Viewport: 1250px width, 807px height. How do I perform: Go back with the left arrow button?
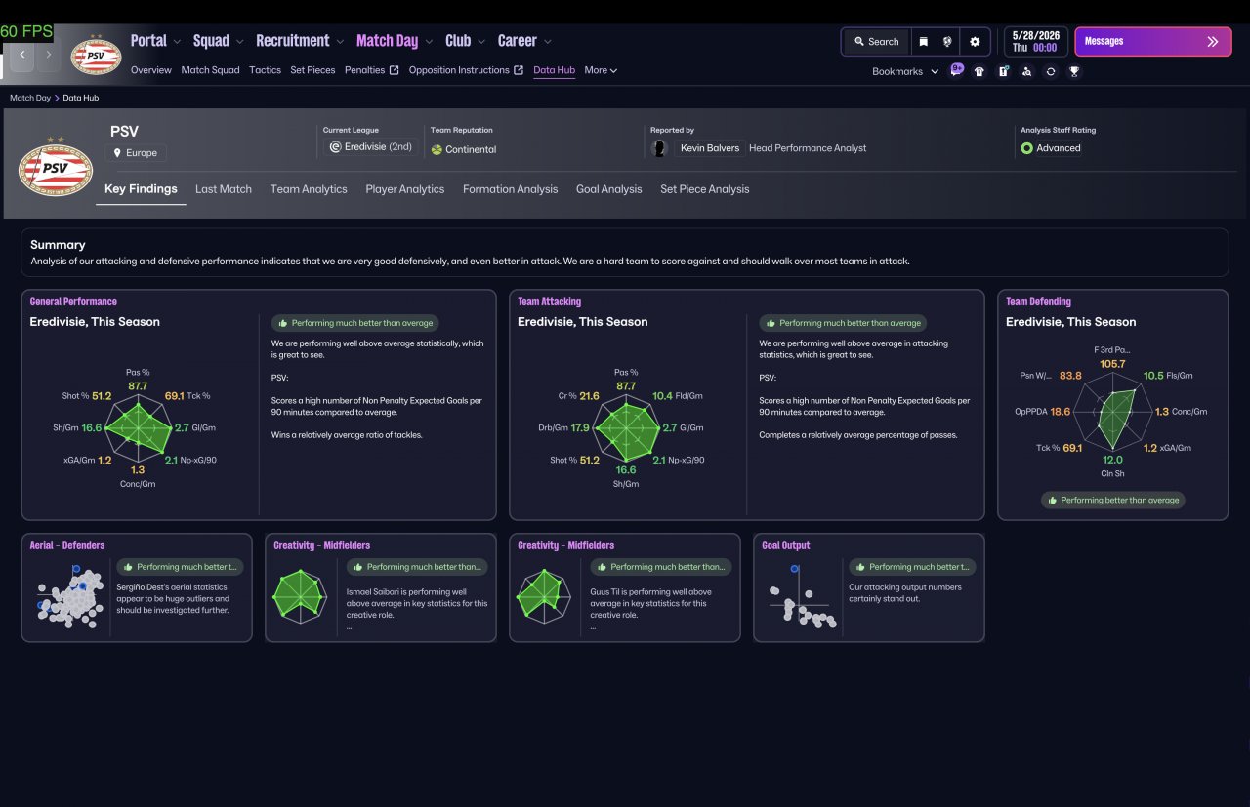tap(22, 56)
